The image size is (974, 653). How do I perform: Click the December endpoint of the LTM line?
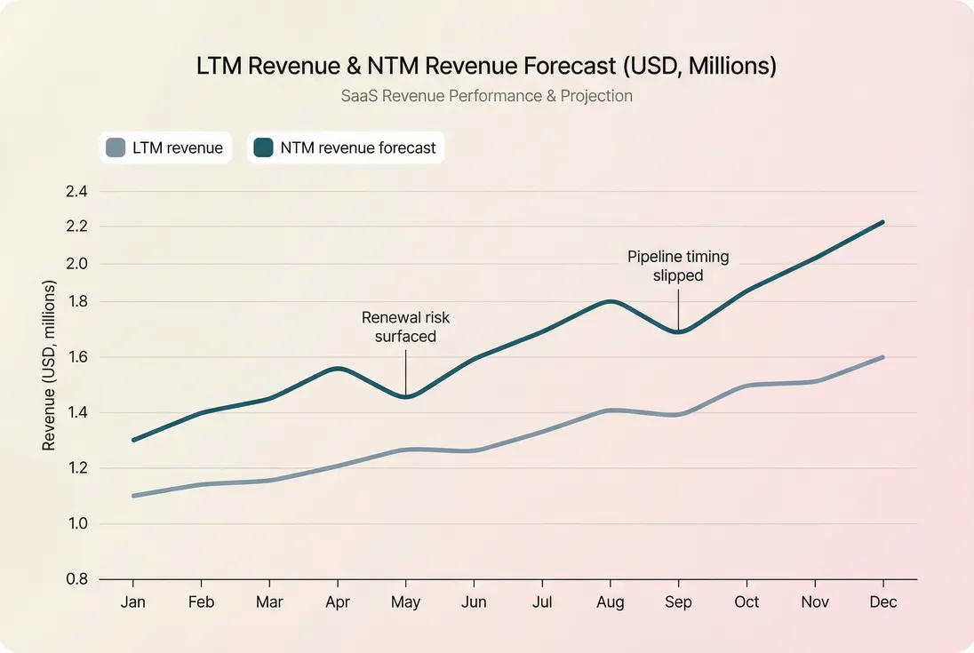(x=883, y=359)
